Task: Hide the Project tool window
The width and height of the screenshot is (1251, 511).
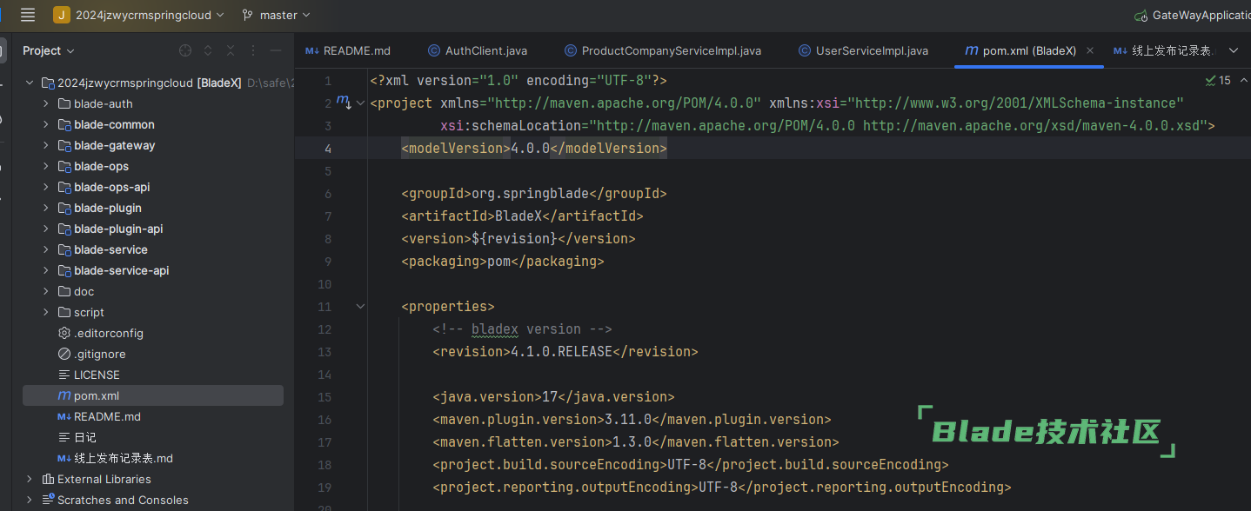Action: coord(276,50)
